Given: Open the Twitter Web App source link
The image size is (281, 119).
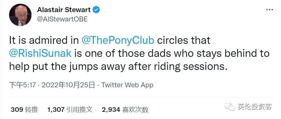Looking at the screenshot, I should (x=127, y=85).
